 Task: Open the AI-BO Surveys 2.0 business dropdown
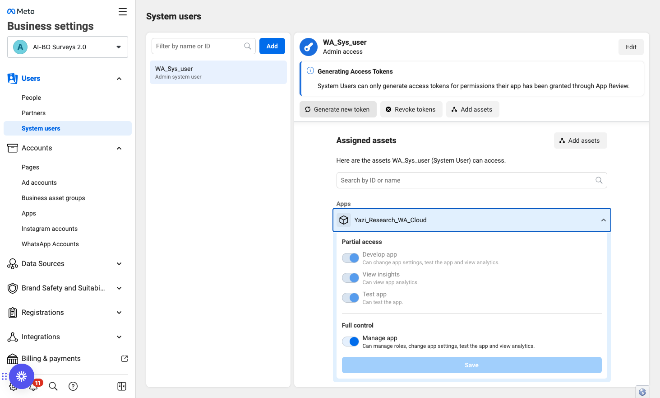coord(68,47)
